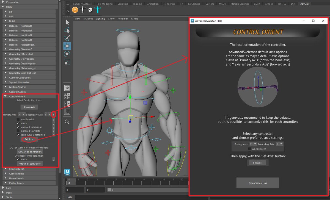Open the Show viewport menu
The width and height of the screenshot is (330, 200).
(x=111, y=19)
